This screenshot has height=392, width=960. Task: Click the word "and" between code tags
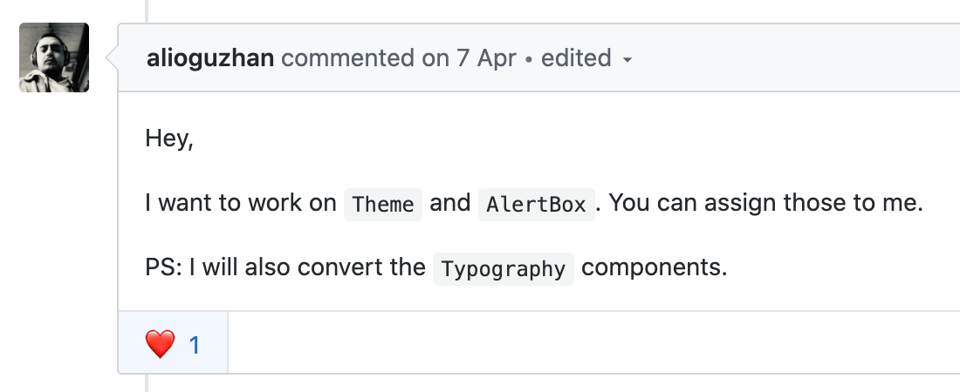pos(450,204)
